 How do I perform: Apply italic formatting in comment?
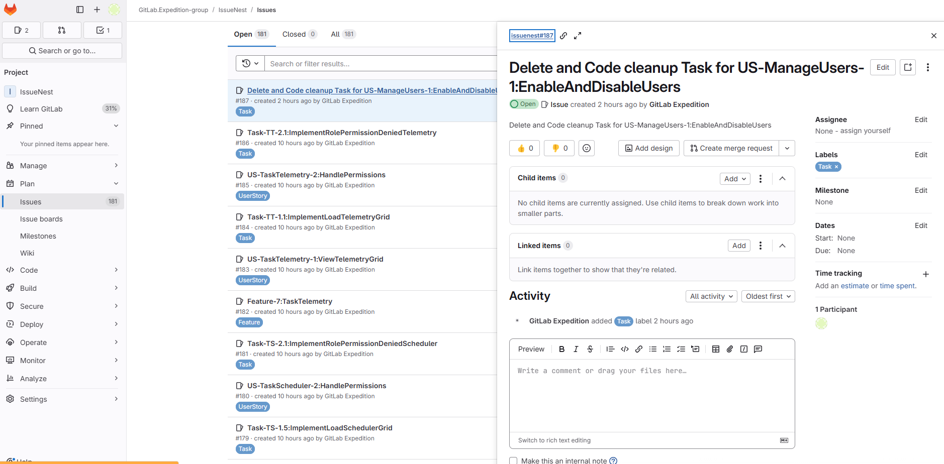tap(576, 349)
